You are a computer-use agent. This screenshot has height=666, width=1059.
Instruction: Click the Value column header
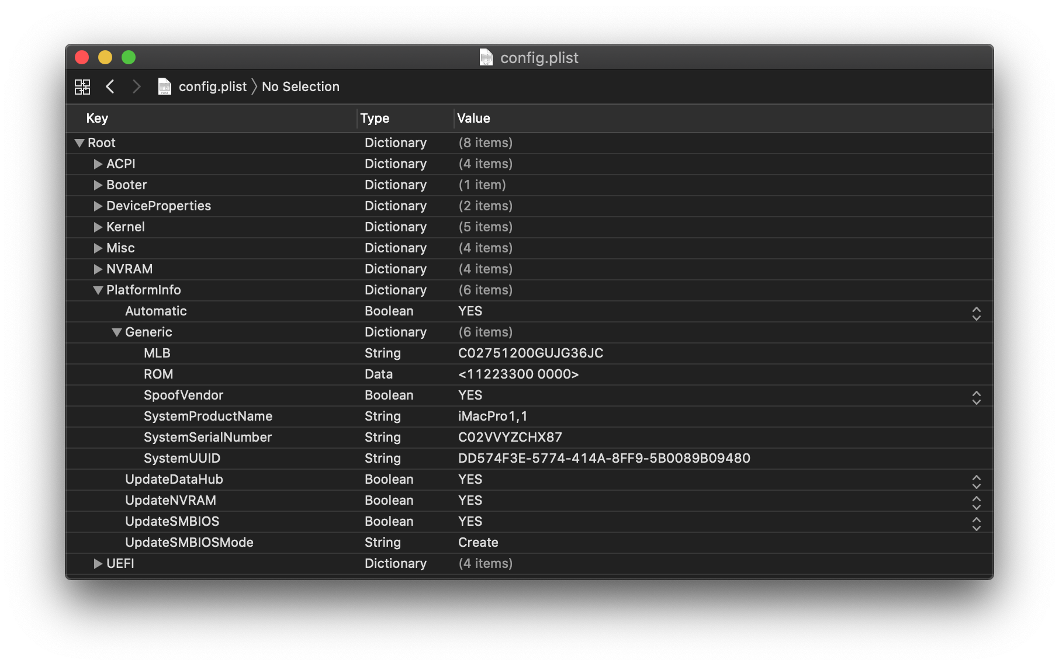point(473,118)
